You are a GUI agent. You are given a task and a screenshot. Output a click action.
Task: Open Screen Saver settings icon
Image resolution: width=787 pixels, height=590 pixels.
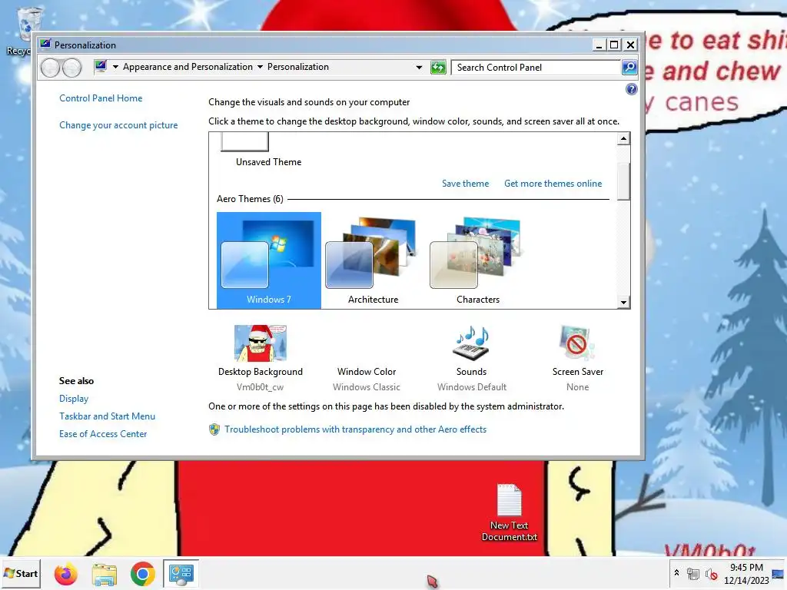coord(576,343)
